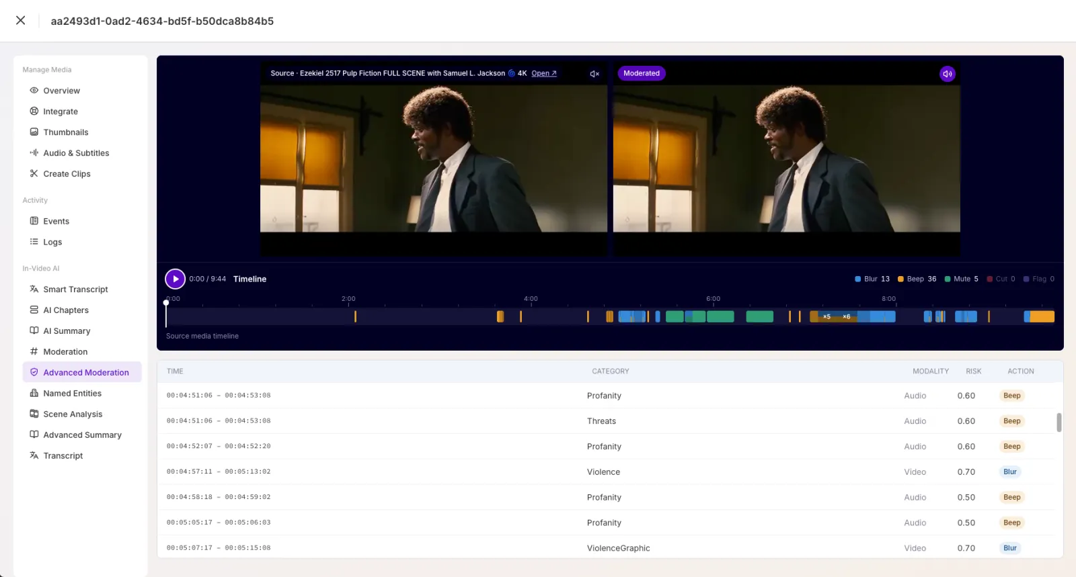The width and height of the screenshot is (1076, 577).
Task: Click the Smart Transcript translate icon
Action: 34,289
